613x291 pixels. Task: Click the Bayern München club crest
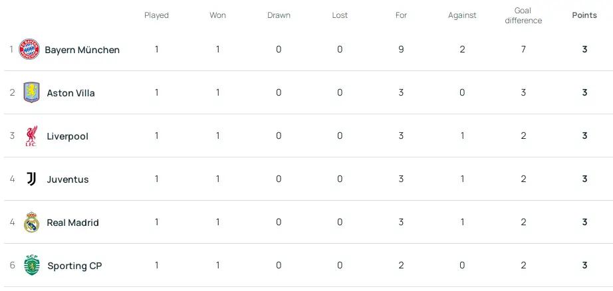point(29,49)
